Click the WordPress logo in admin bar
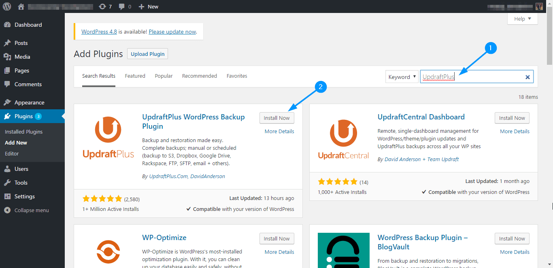 [7, 6]
